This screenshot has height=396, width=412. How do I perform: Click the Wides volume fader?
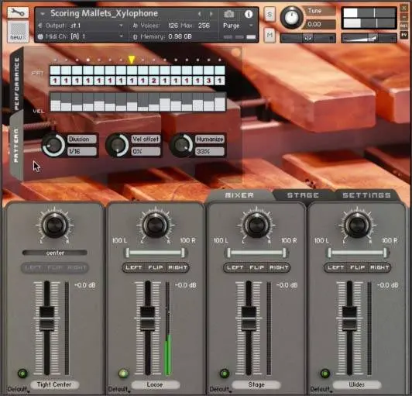(349, 318)
